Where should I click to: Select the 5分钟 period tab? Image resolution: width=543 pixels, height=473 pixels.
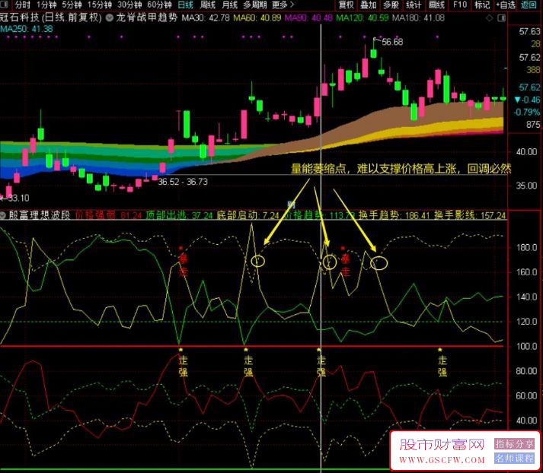point(72,5)
